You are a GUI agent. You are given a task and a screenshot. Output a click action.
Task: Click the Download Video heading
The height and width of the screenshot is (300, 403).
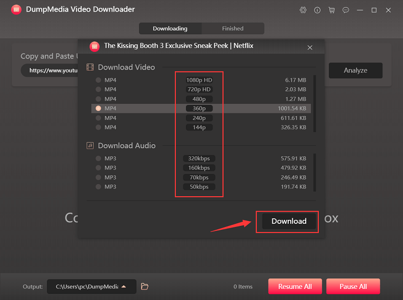click(126, 67)
